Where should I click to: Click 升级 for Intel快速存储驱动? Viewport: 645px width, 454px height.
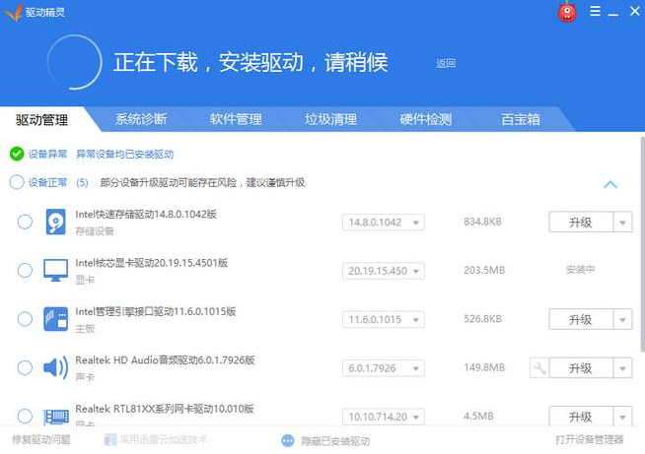click(580, 223)
